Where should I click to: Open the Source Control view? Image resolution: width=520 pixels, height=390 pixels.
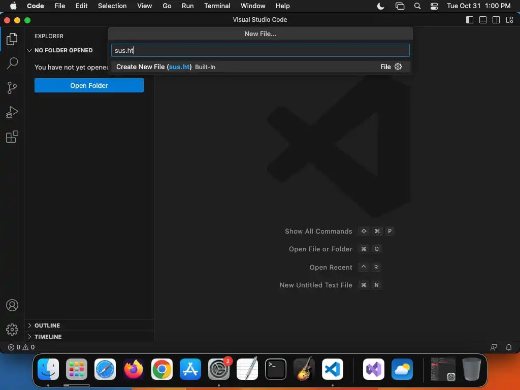pos(12,88)
